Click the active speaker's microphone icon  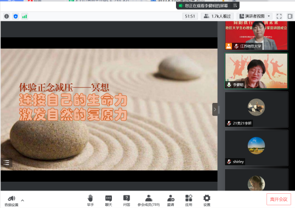pyautogui.click(x=229, y=85)
